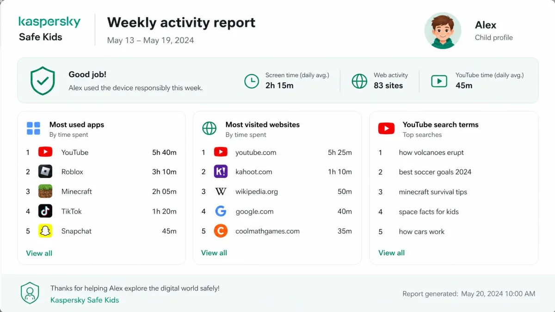Click the 83 sites web activity value
Viewport: 555px width, 312px height.
[388, 86]
